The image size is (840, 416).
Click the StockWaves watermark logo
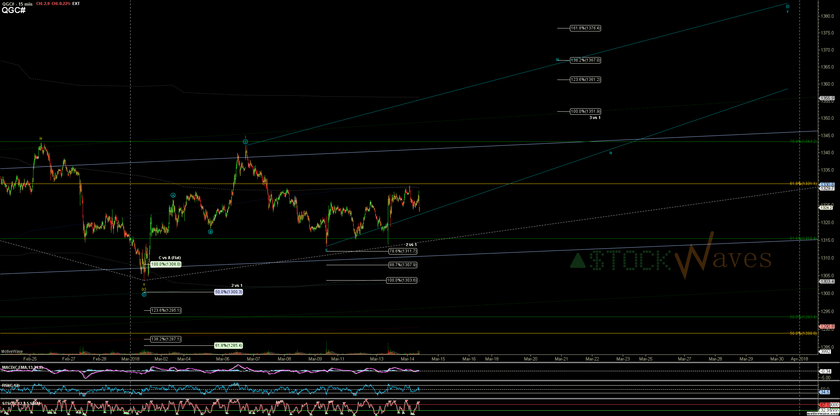click(671, 259)
